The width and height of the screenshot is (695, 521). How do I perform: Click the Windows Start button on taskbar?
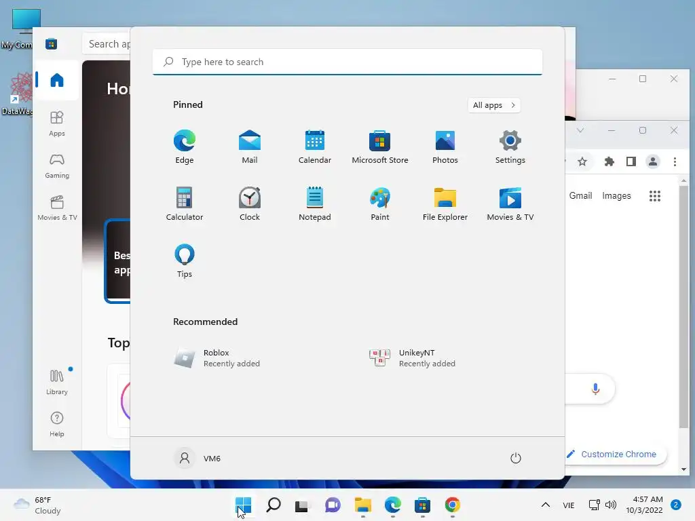[244, 505]
